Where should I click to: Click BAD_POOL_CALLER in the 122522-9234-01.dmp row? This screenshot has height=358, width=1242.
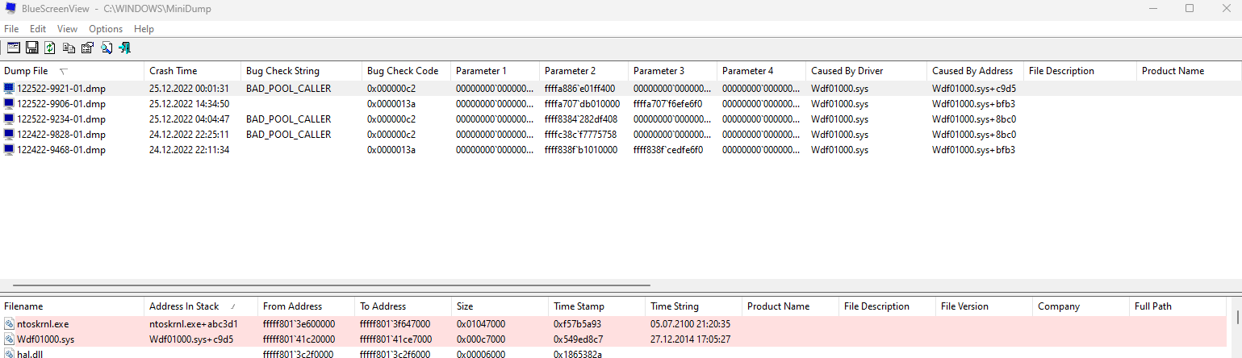click(x=289, y=119)
